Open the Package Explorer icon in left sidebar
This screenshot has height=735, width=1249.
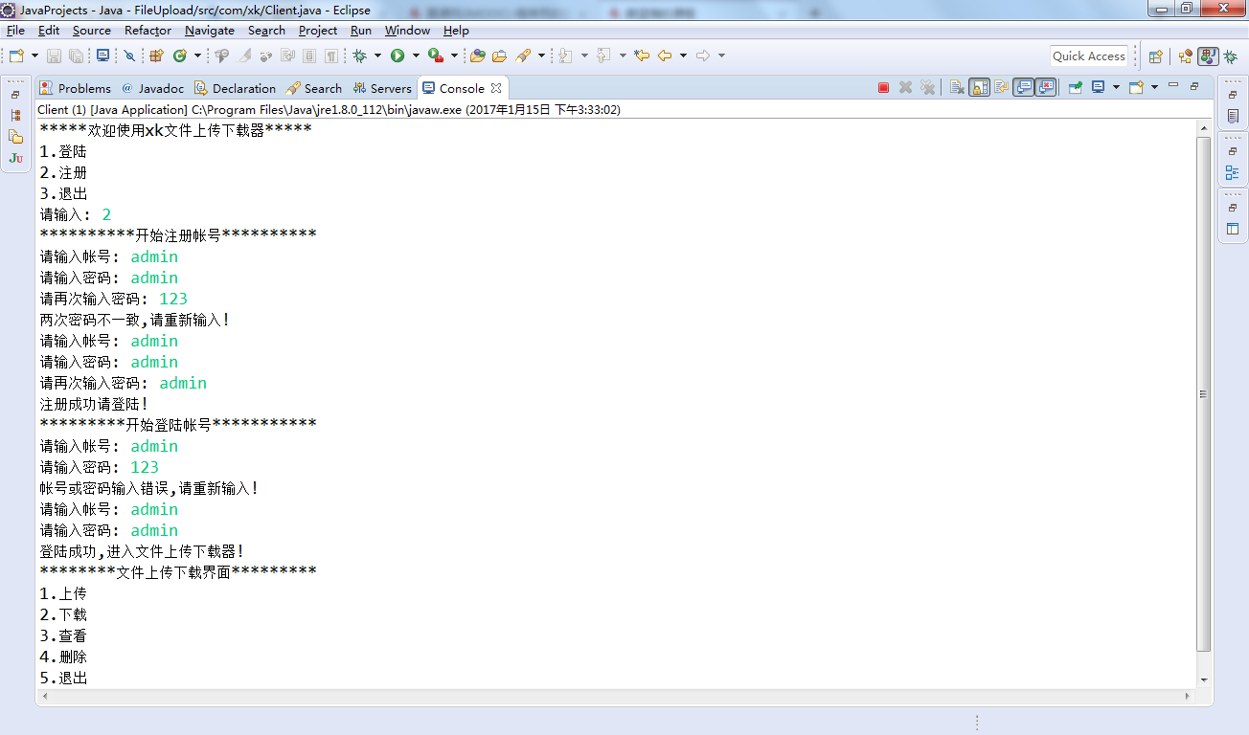pyautogui.click(x=15, y=137)
